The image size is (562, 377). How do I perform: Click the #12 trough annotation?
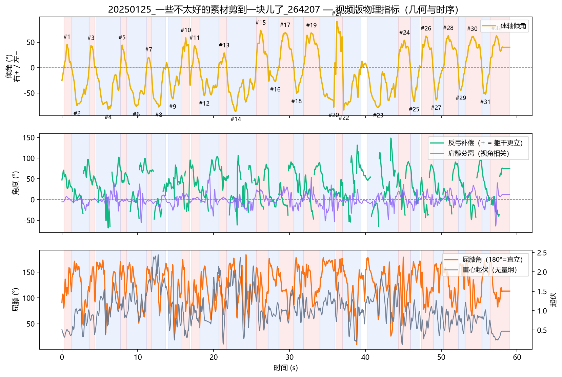click(x=204, y=103)
